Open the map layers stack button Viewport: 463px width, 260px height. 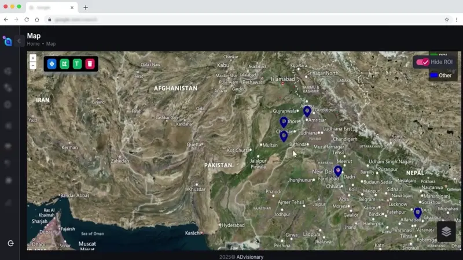pyautogui.click(x=446, y=232)
